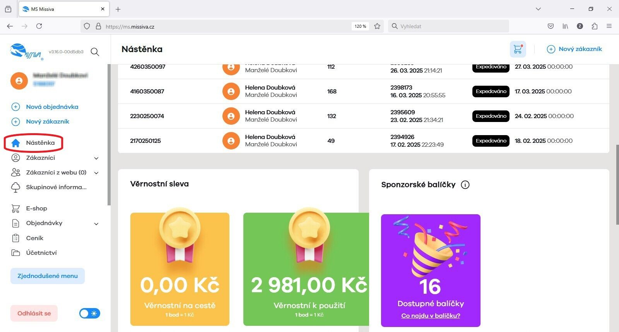Click the Věrnostní na cestě card

pyautogui.click(x=180, y=269)
